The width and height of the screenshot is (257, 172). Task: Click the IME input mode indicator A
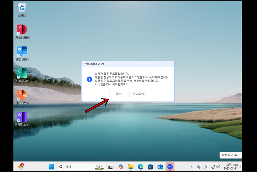point(206,167)
